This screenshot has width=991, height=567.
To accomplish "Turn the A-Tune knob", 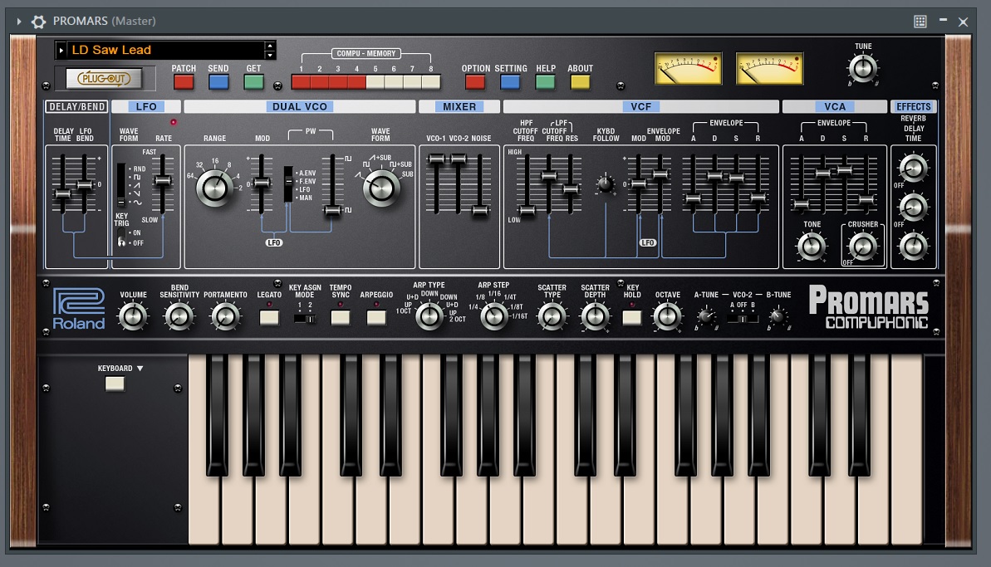I will click(706, 315).
